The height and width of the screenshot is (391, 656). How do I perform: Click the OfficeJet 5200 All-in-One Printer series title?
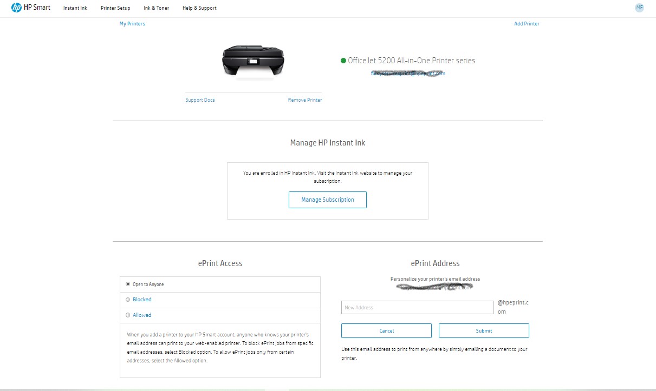click(412, 61)
